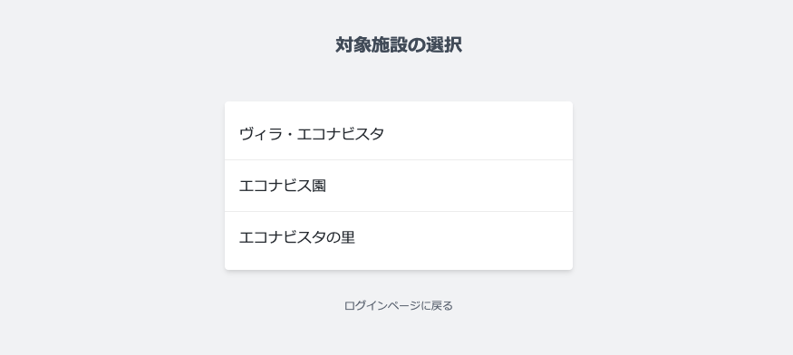Select the list entry above エコナビス園
The width and height of the screenshot is (793, 355).
tap(399, 134)
